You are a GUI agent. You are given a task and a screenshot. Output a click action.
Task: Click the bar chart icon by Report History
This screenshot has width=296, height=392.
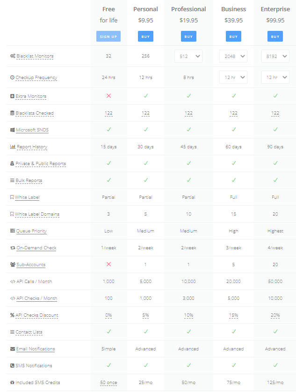pyautogui.click(x=13, y=147)
